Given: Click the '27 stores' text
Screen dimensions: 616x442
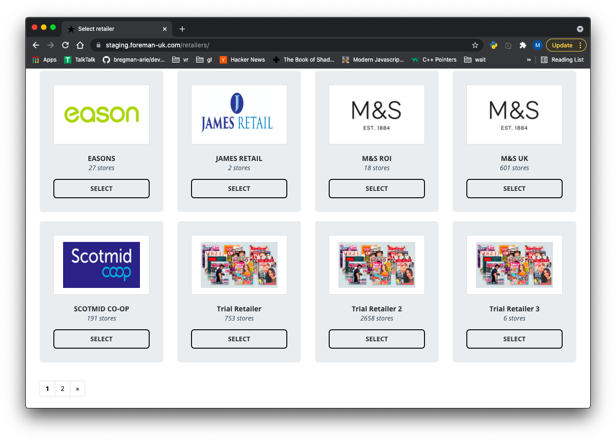Looking at the screenshot, I should pos(101,168).
